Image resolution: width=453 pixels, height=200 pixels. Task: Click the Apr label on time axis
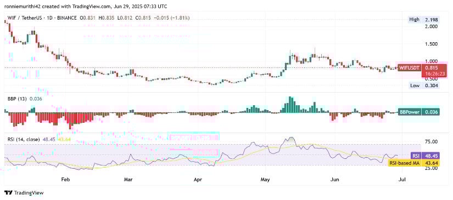[197, 180]
